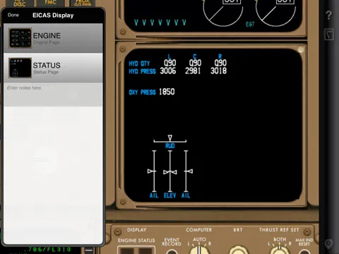Click the HYD QTY label
Image resolution: width=339 pixels, height=254 pixels.
click(139, 64)
